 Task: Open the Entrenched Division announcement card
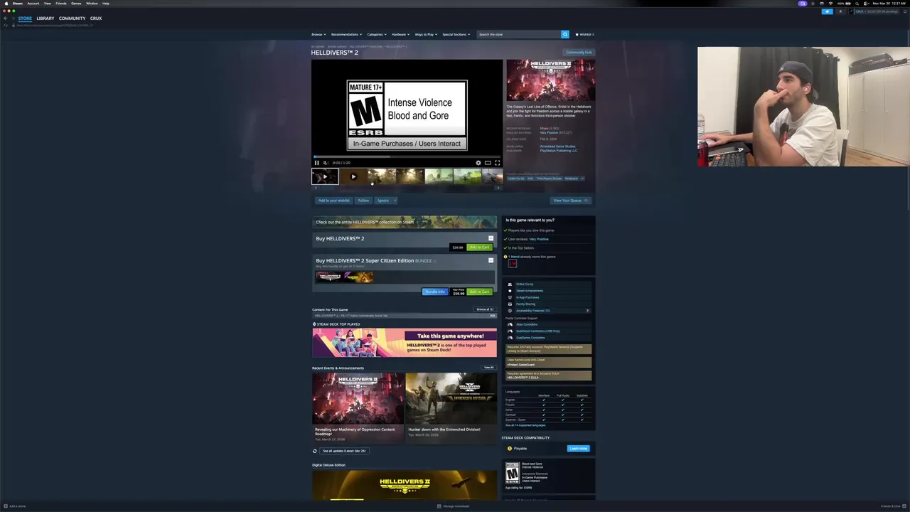[451, 407]
